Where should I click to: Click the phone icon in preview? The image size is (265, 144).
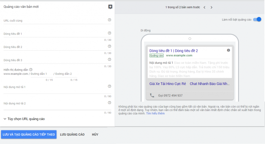(x=152, y=96)
